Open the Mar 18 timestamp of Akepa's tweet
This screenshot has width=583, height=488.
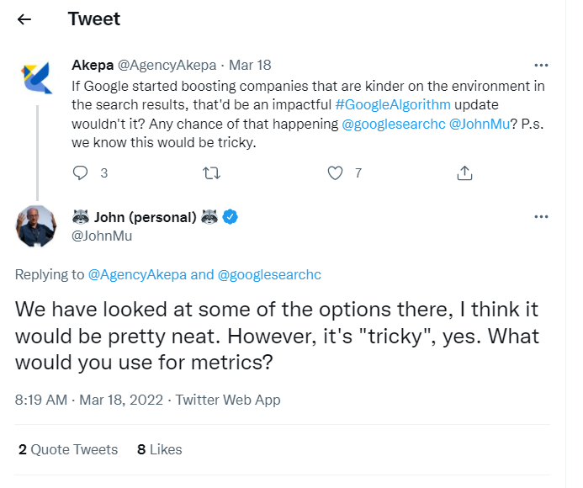coord(250,65)
